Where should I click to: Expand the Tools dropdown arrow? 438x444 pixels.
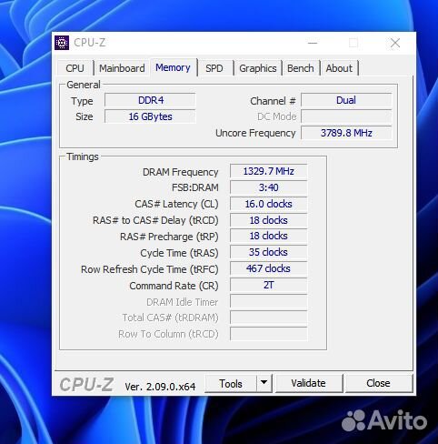pyautogui.click(x=264, y=383)
